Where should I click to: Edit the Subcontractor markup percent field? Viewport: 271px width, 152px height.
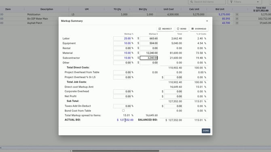(122, 58)
